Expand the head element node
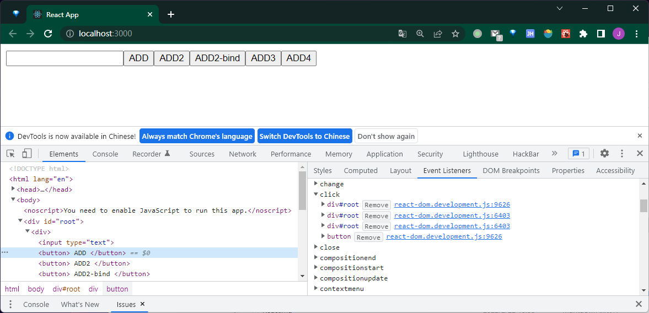Viewport: 649px width, 313px height. (x=13, y=189)
